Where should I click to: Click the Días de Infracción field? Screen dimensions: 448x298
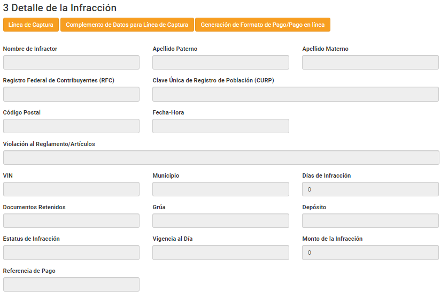point(370,189)
